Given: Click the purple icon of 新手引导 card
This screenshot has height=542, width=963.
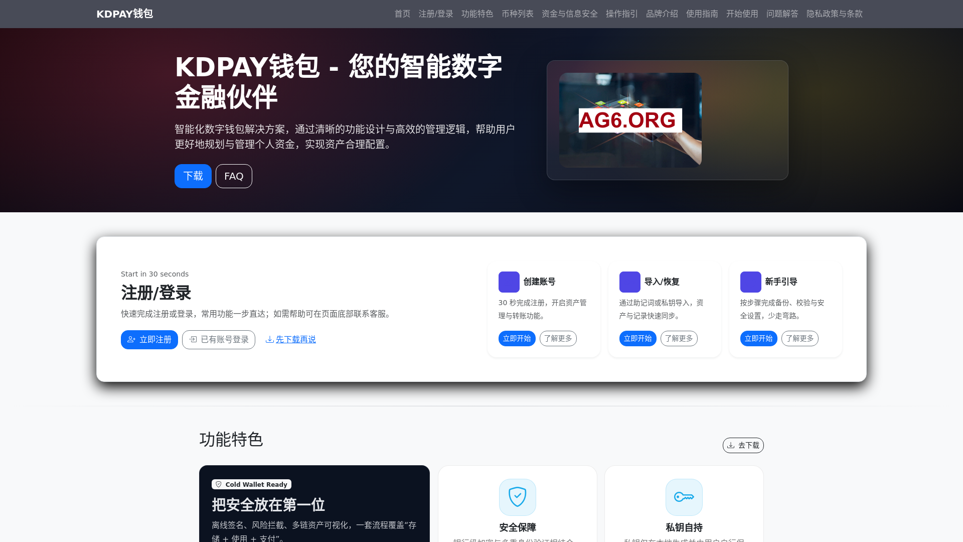Looking at the screenshot, I should point(751,282).
